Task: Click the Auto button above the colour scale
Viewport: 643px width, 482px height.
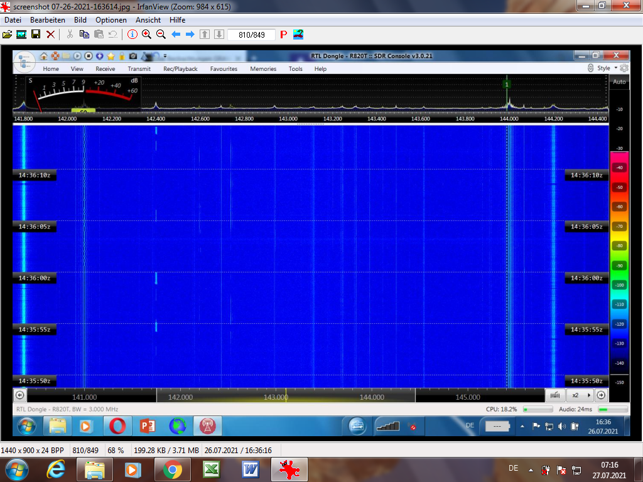Action: pos(619,82)
